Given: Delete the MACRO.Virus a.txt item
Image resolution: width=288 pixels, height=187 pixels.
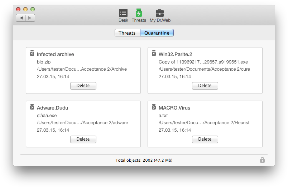Looking at the screenshot, I should pos(205,139).
